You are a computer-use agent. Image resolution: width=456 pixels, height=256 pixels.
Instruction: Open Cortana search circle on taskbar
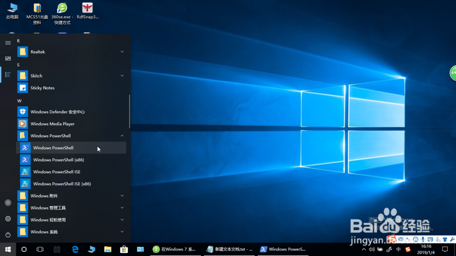24,249
